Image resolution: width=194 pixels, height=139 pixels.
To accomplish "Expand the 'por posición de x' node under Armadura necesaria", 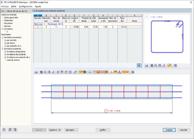I will [x=5, y=46].
